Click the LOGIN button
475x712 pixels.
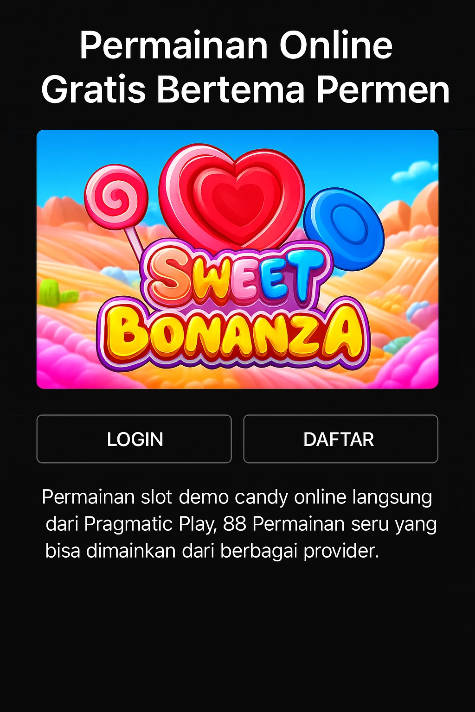click(x=134, y=439)
